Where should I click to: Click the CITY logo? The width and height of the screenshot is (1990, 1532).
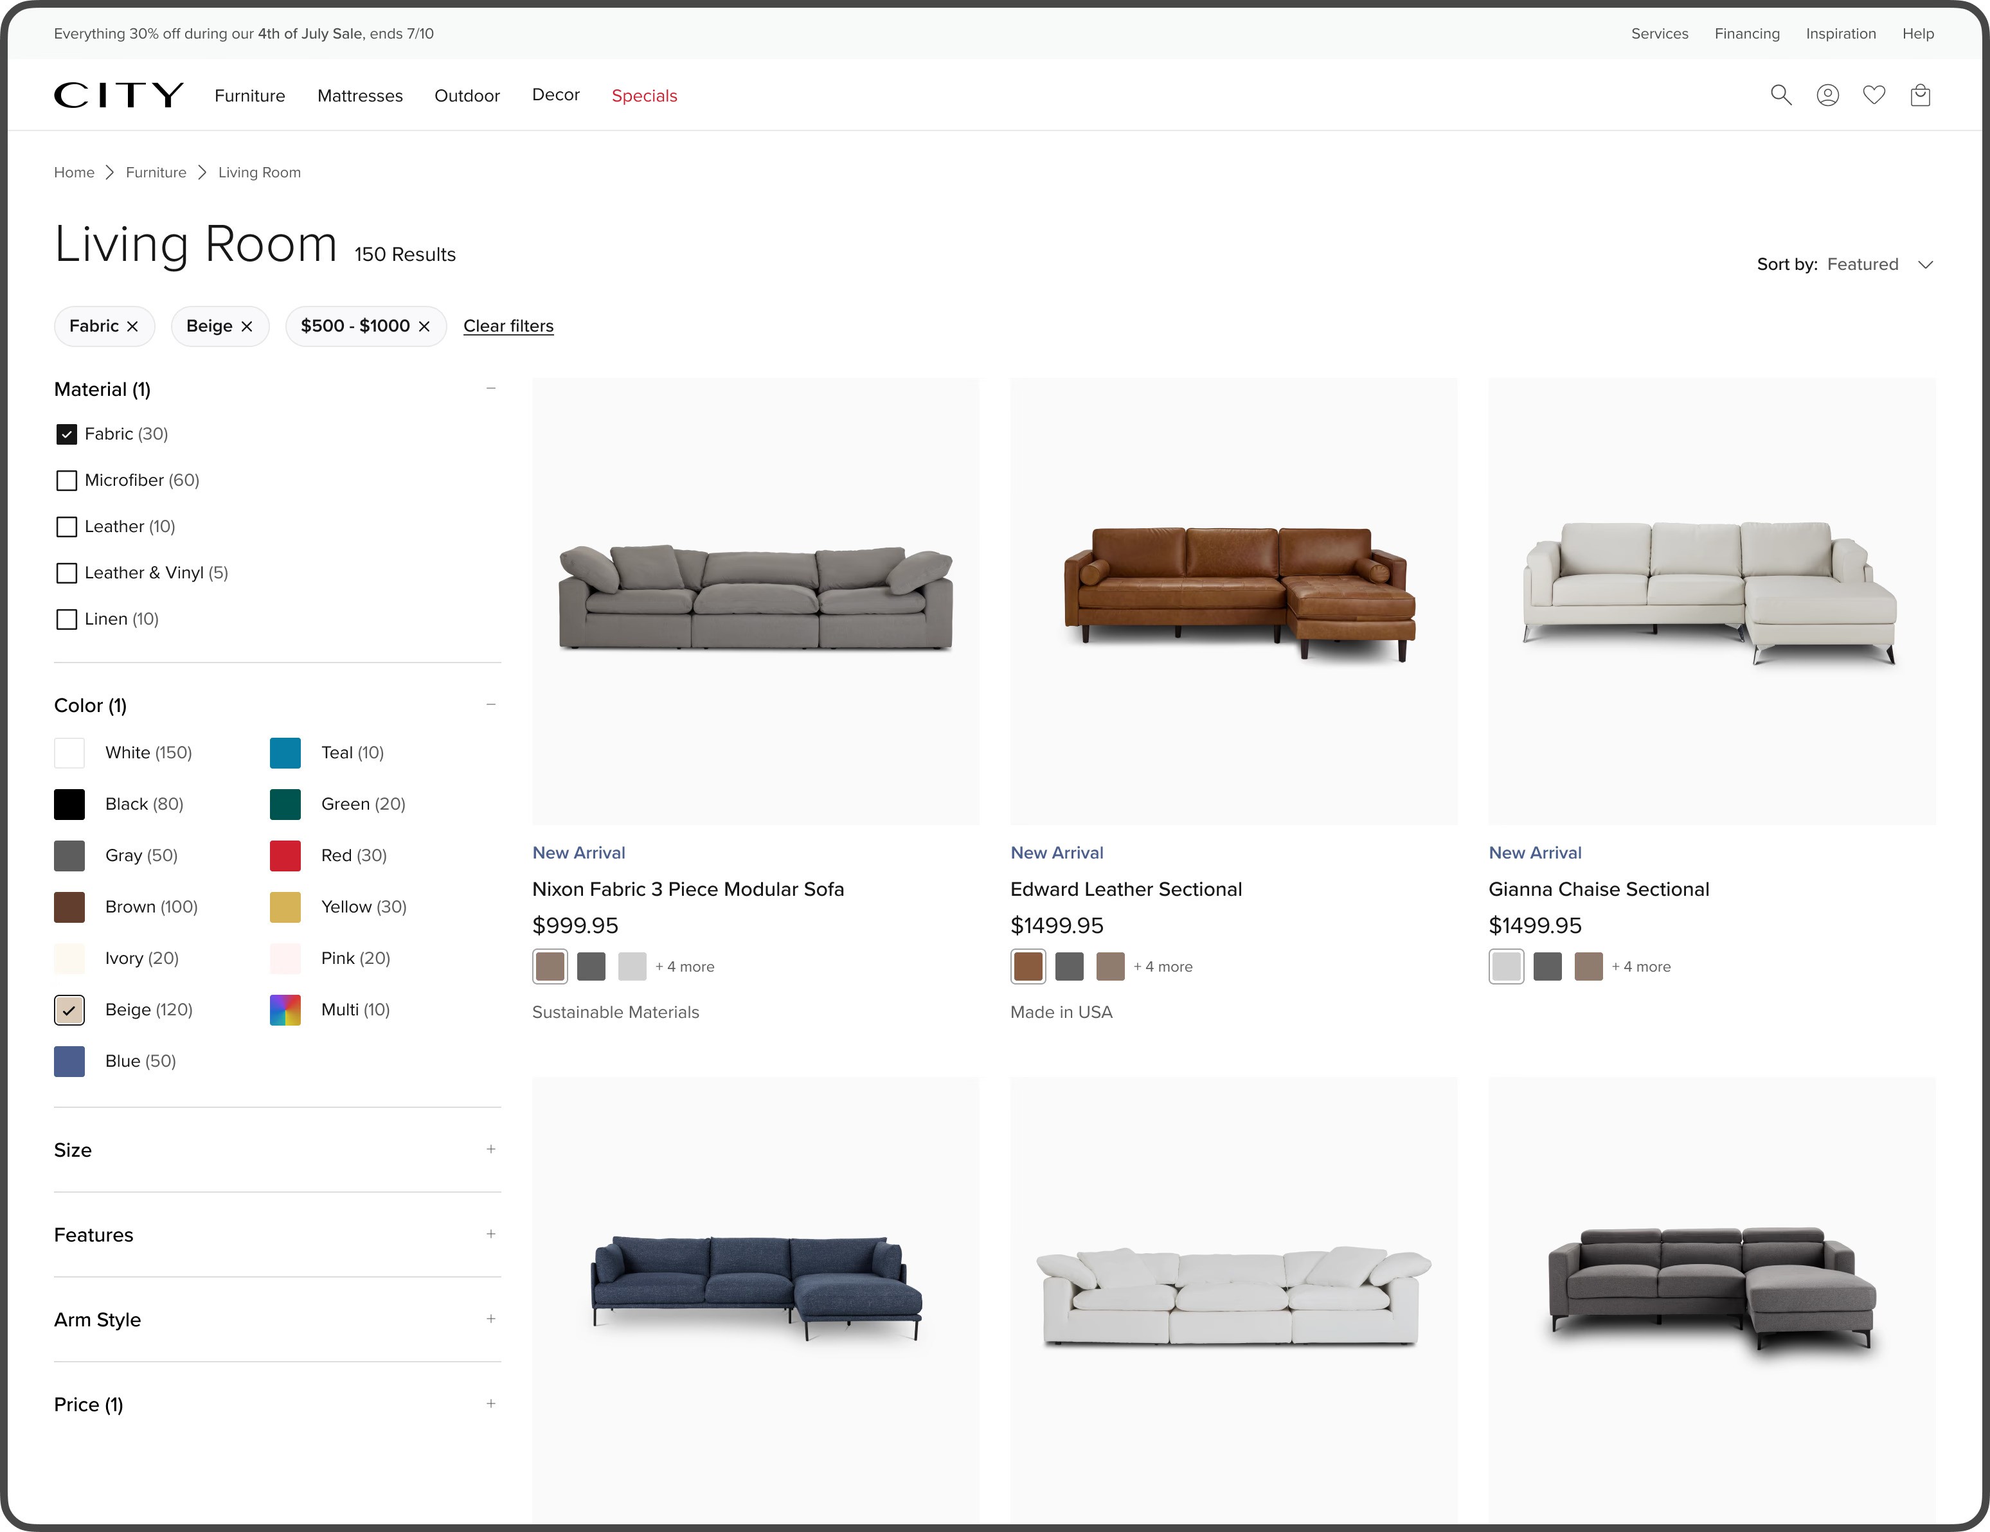coord(118,94)
